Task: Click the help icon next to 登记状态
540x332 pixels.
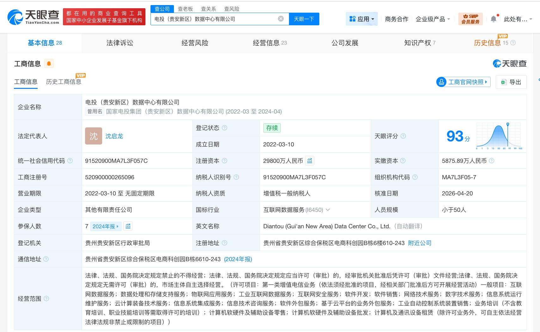Action: click(x=224, y=128)
